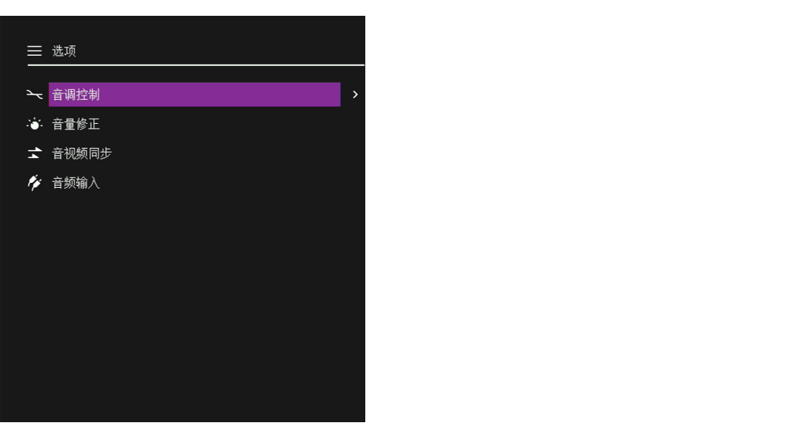Click the hamburger menu icon beside 选项
This screenshot has width=811, height=438.
[34, 51]
